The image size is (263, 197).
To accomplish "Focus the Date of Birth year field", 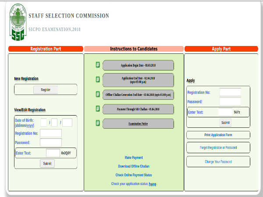I will pyautogui.click(x=67, y=123).
